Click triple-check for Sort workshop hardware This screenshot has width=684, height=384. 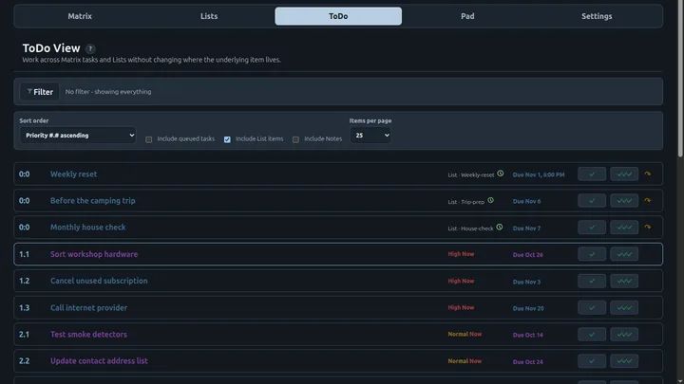pos(624,254)
